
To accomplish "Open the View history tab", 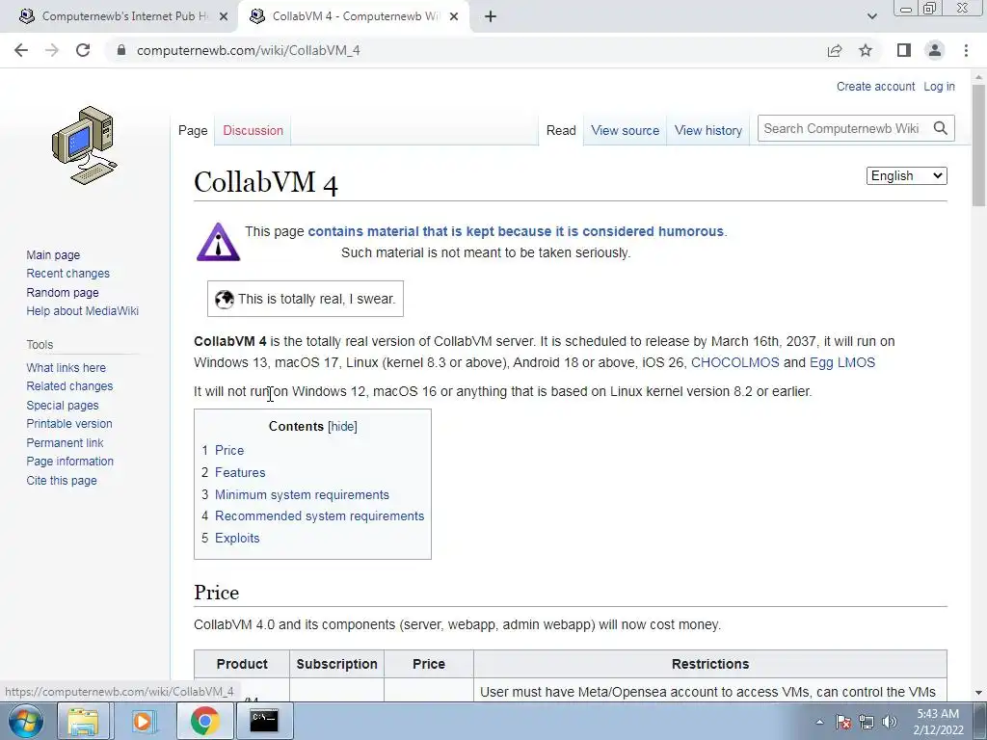I will point(708,130).
